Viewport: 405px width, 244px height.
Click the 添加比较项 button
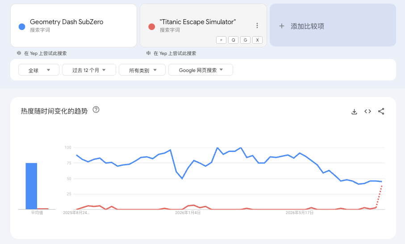pyautogui.click(x=333, y=25)
